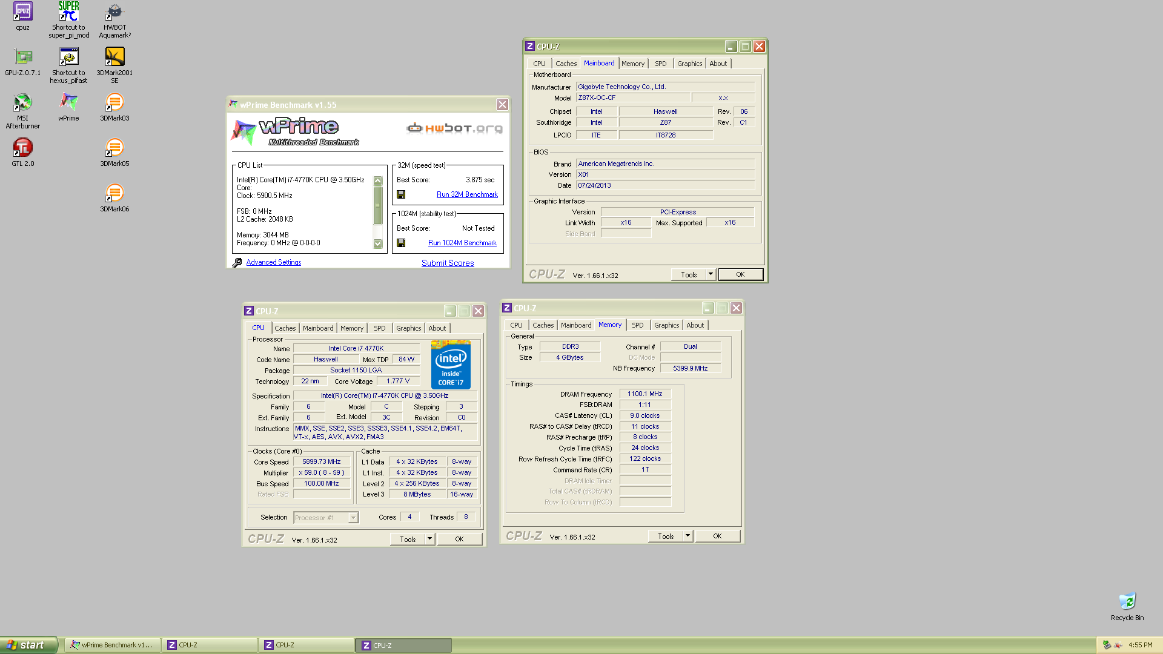Open Shortcut to hexus_pifast icon
Image resolution: width=1163 pixels, height=654 pixels.
(x=68, y=65)
